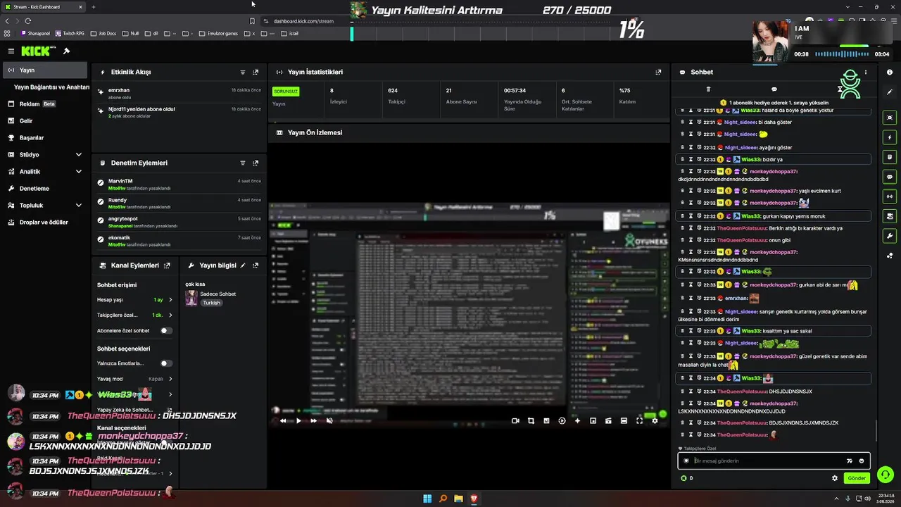Click the camera icon in preview controls
Screen dimensions: 901x507
click(x=515, y=420)
